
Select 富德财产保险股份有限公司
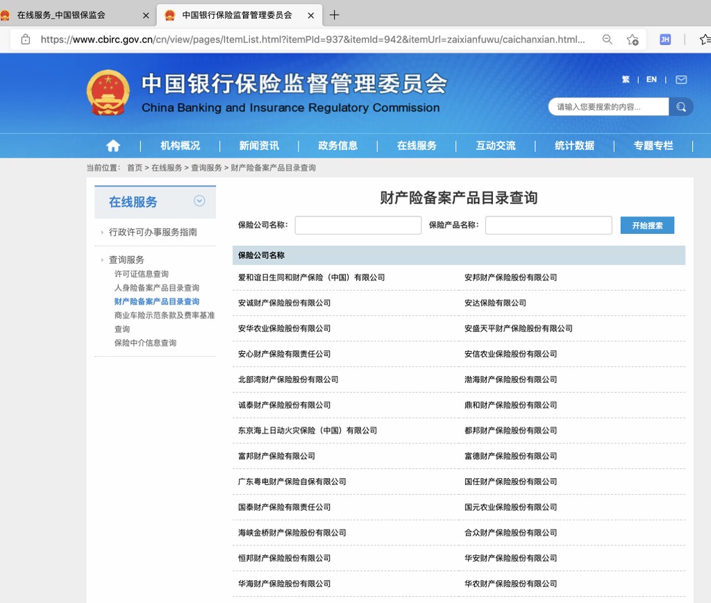(x=510, y=456)
